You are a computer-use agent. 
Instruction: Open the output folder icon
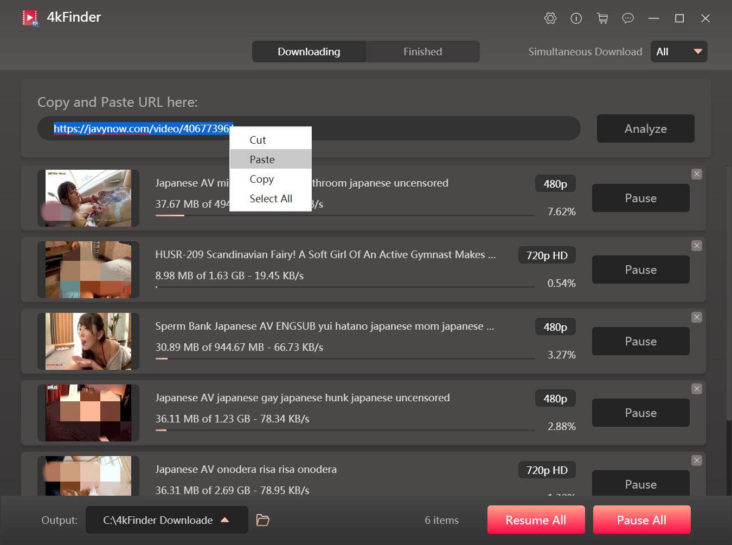pos(263,520)
